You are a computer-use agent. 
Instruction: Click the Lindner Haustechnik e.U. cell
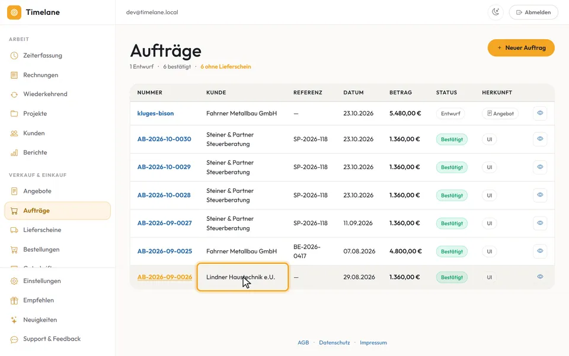point(243,277)
